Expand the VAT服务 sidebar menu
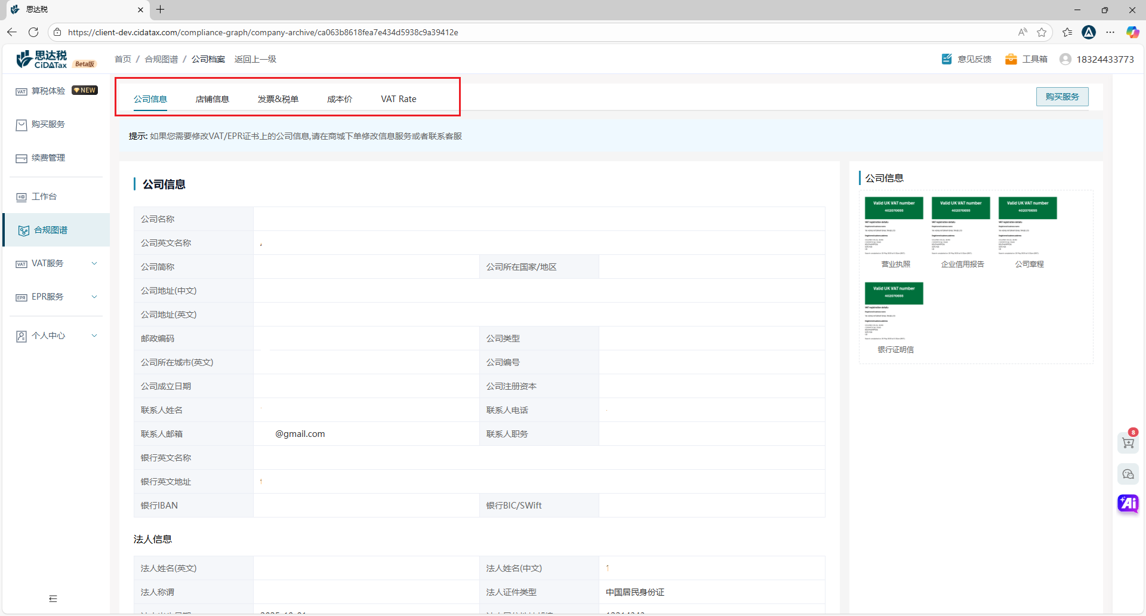This screenshot has width=1146, height=616. [x=56, y=263]
